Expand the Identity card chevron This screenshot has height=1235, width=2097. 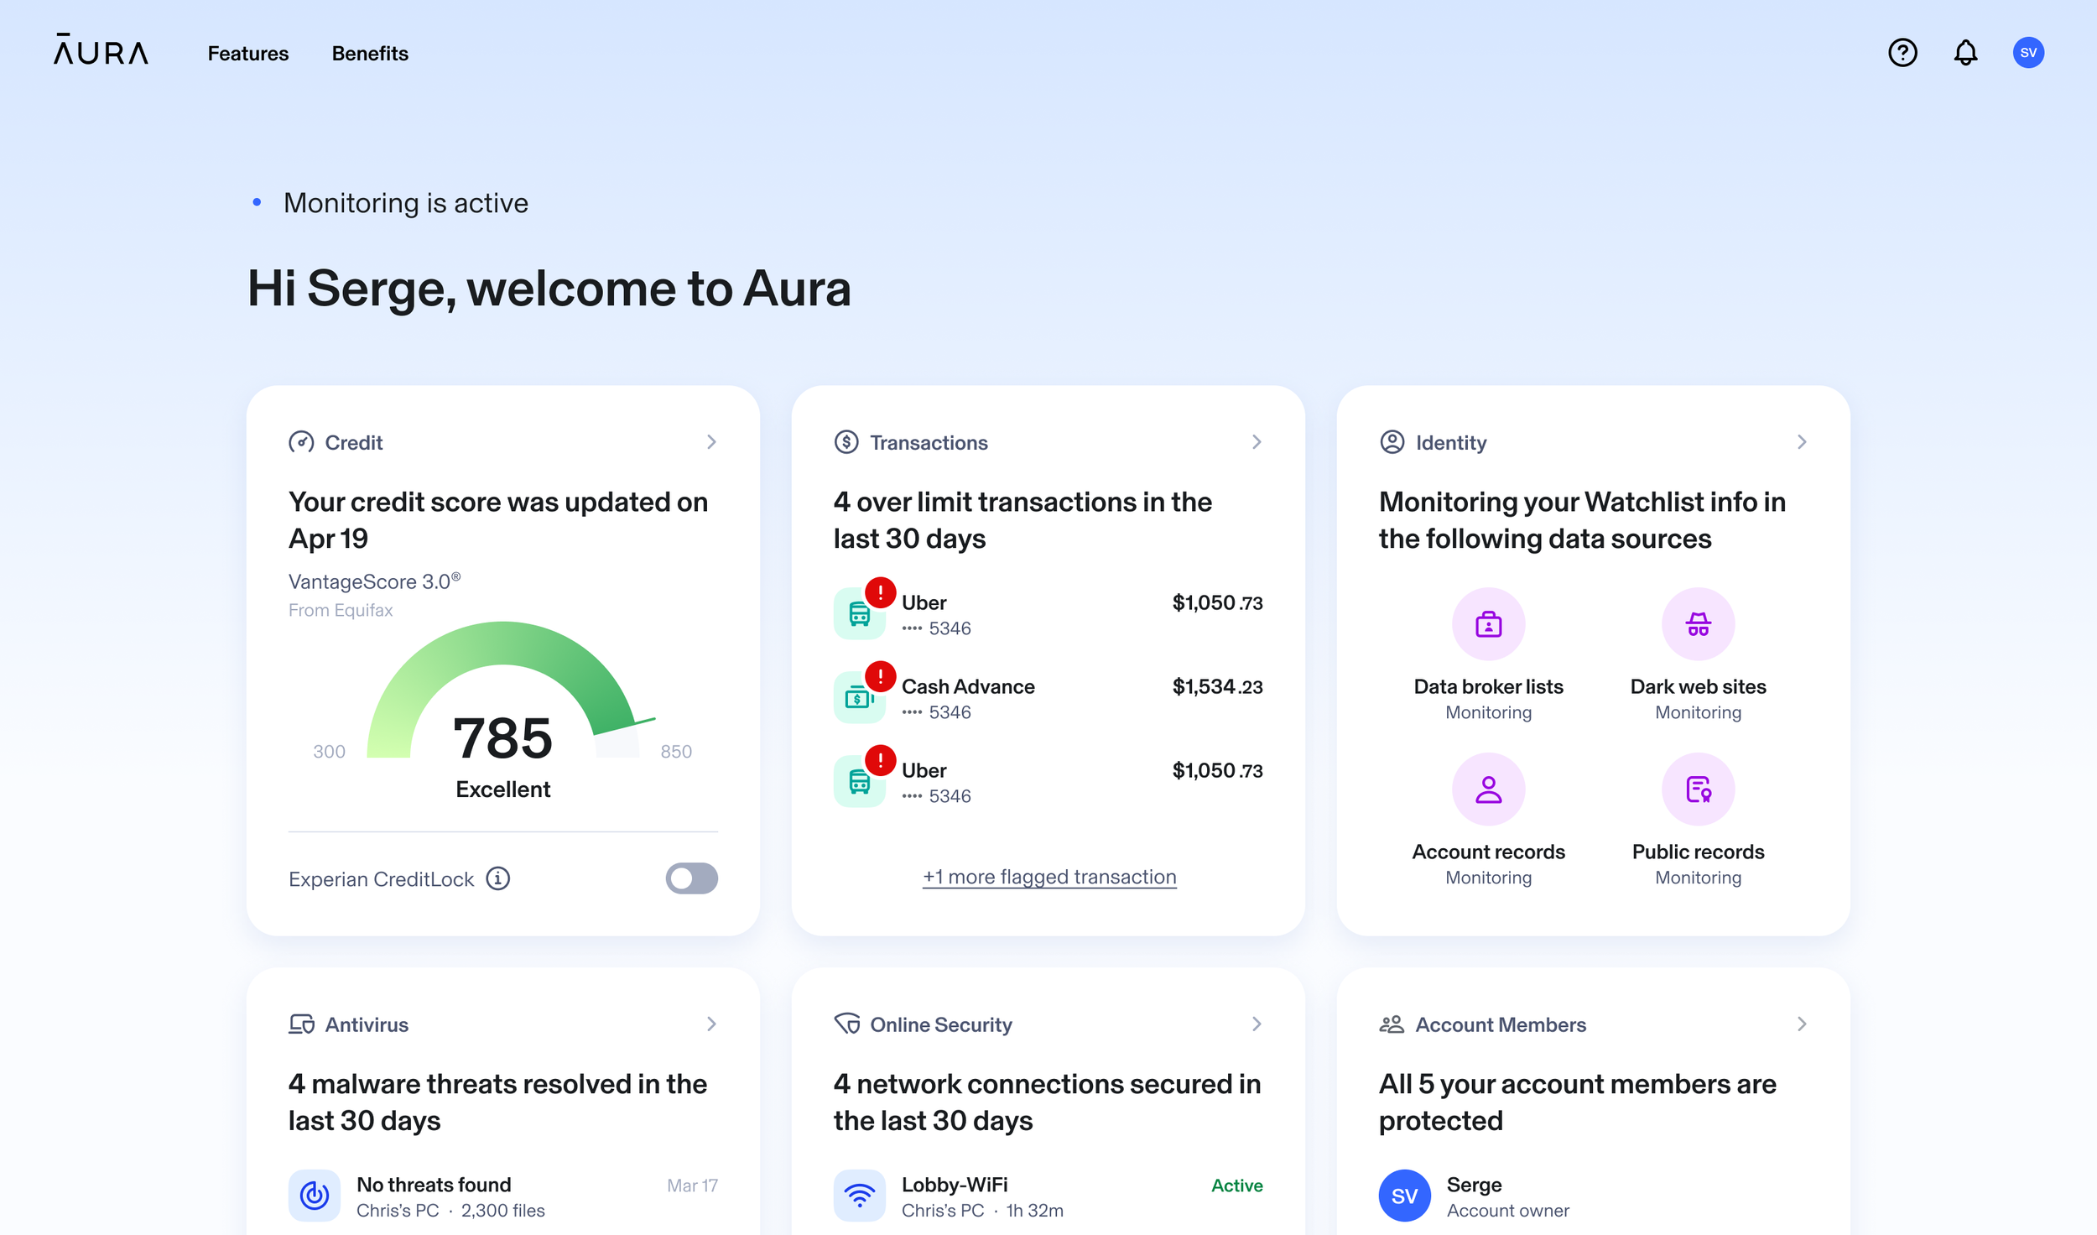(x=1802, y=442)
